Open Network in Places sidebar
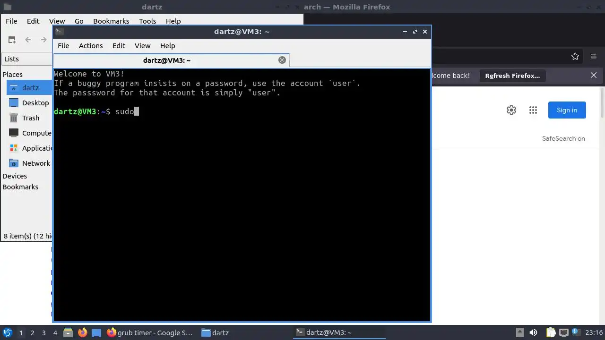Image resolution: width=605 pixels, height=340 pixels. tap(30, 163)
